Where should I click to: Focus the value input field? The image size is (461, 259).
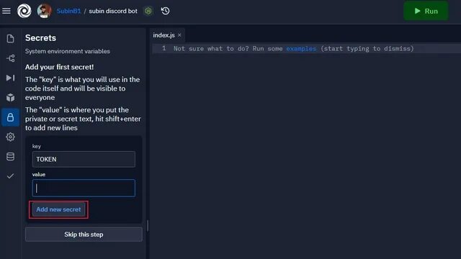point(84,188)
